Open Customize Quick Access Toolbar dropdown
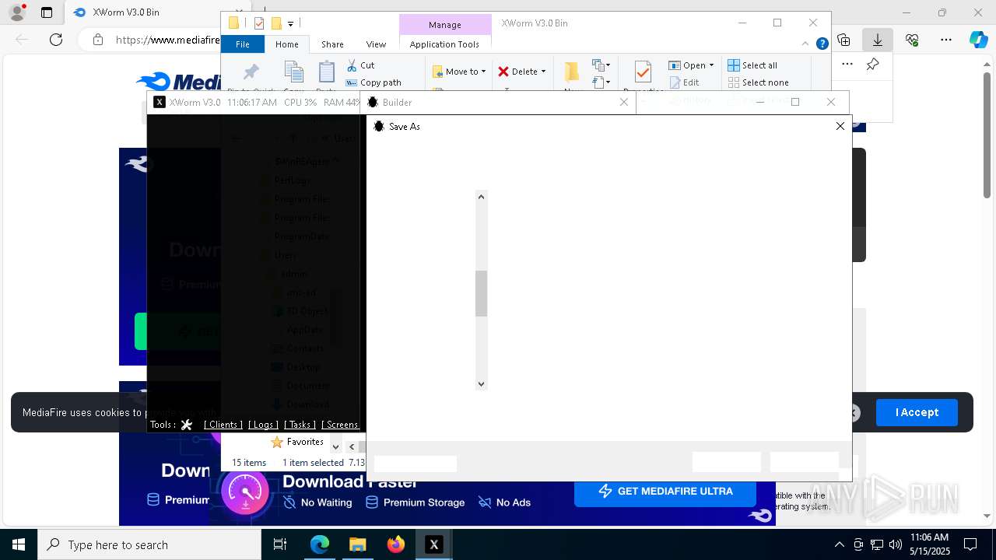996x560 pixels. click(291, 24)
